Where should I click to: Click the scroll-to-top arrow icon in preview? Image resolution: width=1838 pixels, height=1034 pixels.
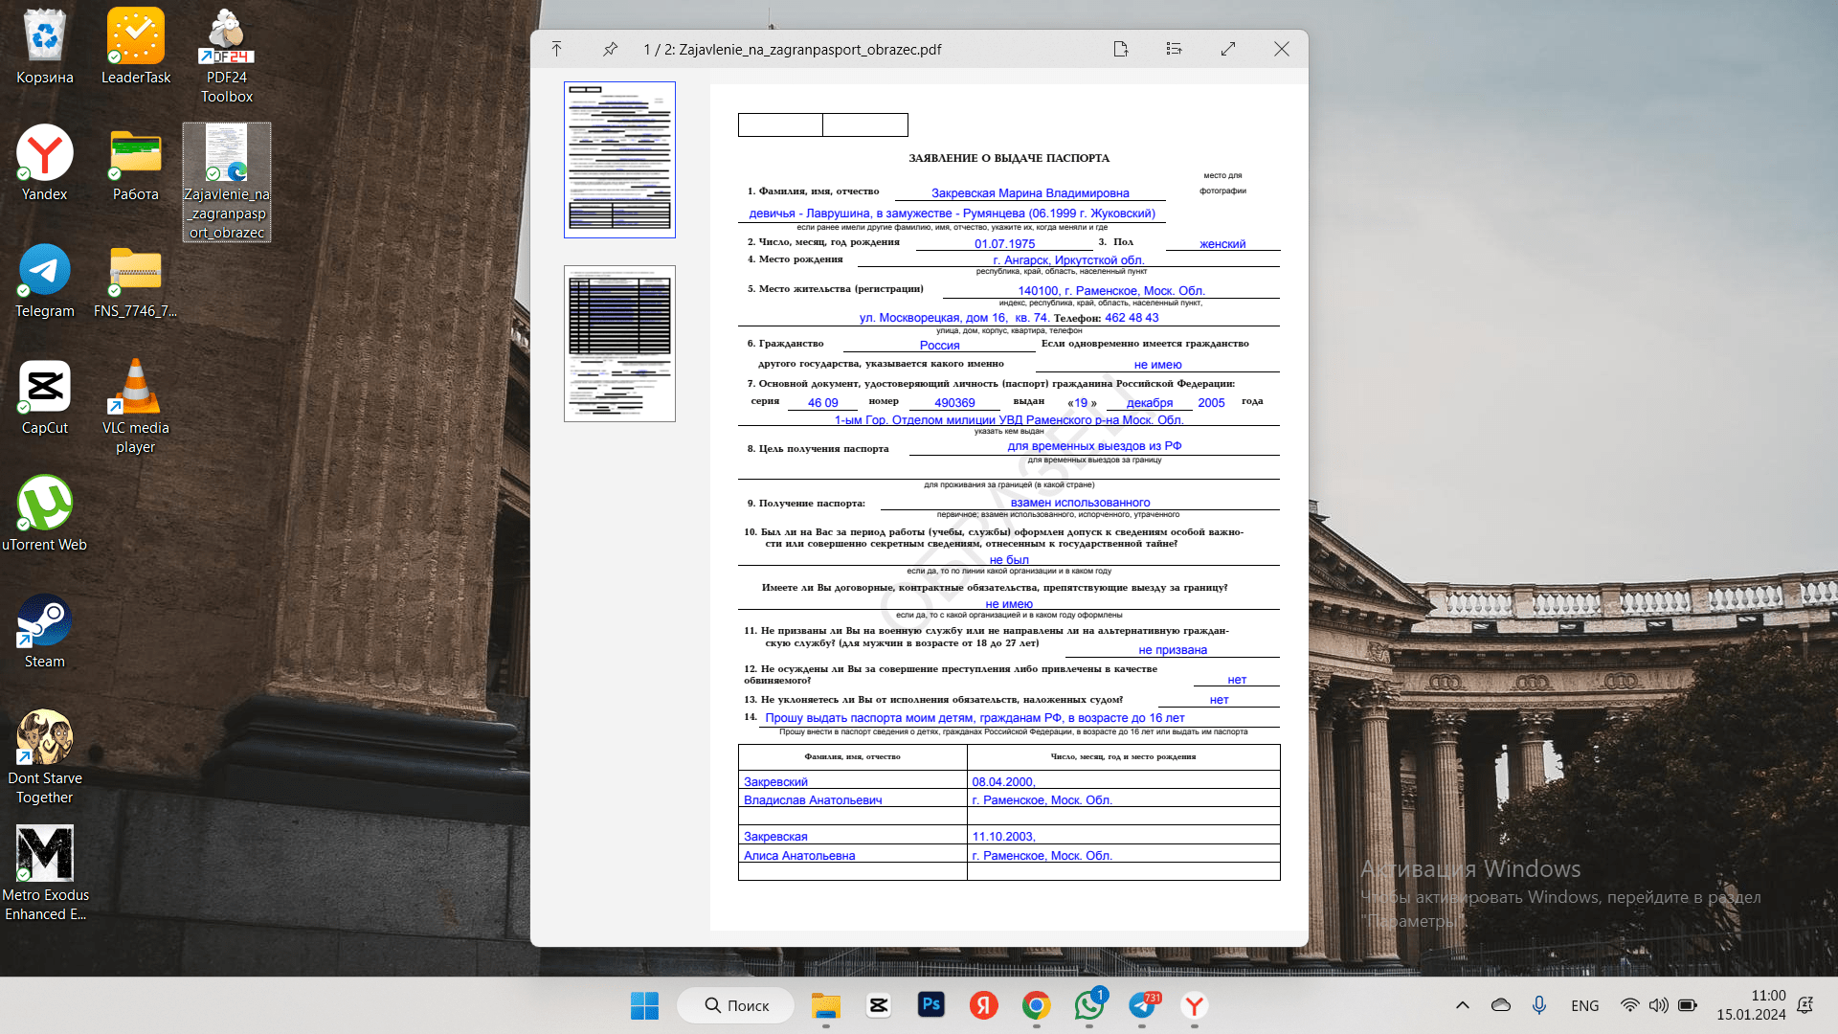556,49
